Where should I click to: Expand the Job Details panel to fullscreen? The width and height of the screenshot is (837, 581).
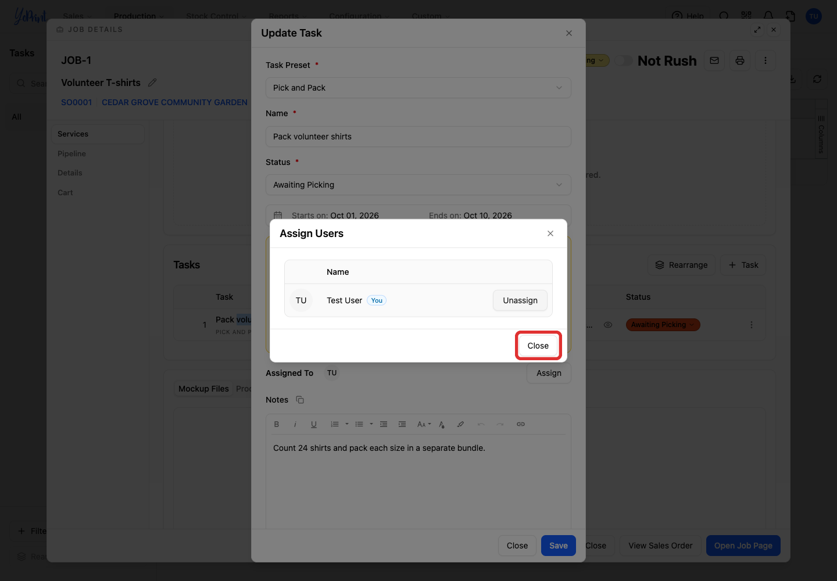[757, 30]
